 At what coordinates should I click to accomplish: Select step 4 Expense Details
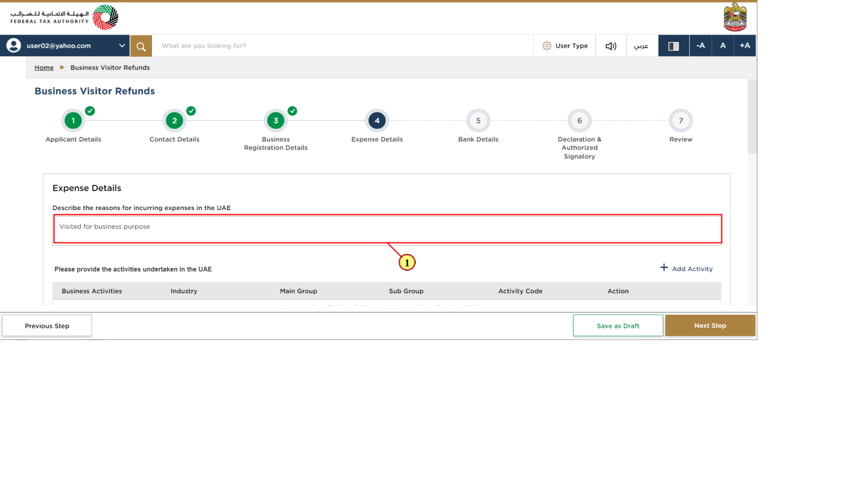point(377,121)
